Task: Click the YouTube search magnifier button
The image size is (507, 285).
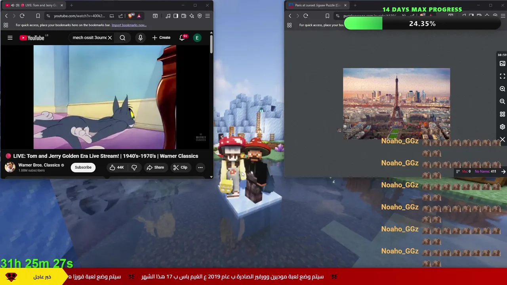Action: (122, 38)
